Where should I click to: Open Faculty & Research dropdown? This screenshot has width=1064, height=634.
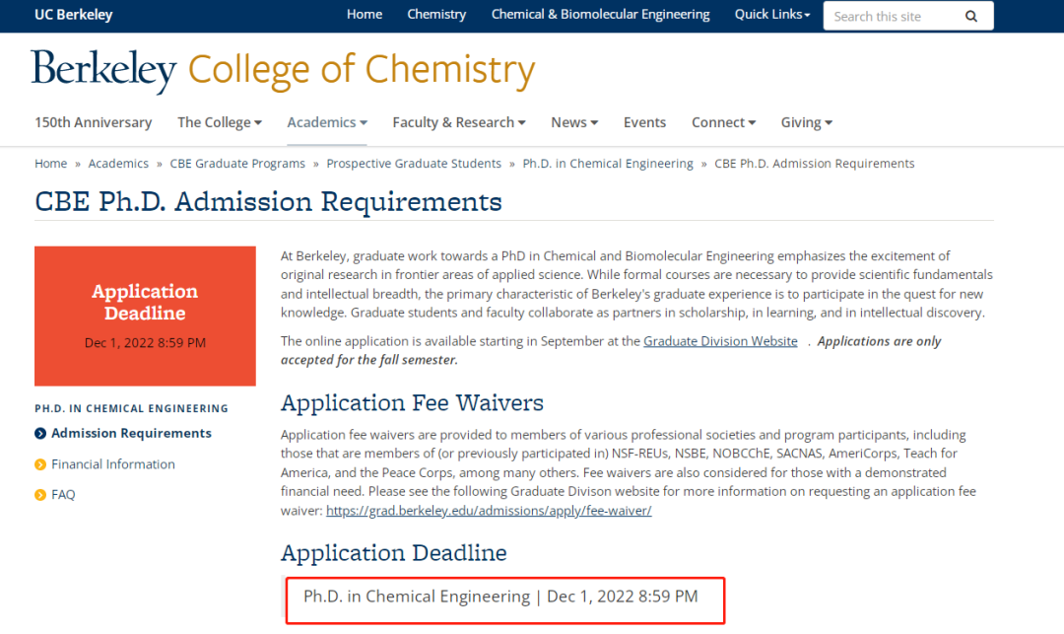(458, 122)
